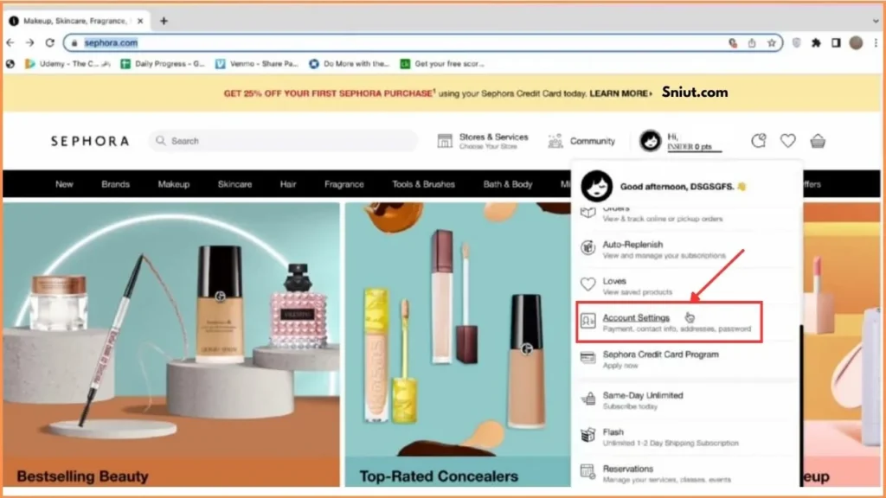Click the profile avatar next to Hi
This screenshot has width=886, height=498.
click(x=650, y=141)
